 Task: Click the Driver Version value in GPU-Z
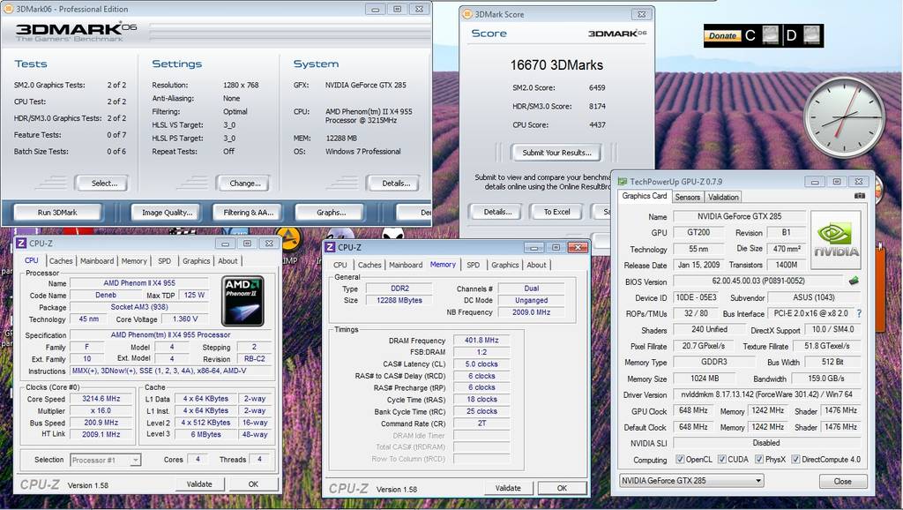766,394
